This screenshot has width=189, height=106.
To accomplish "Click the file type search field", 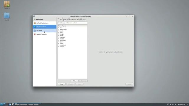I will (x=73, y=23).
